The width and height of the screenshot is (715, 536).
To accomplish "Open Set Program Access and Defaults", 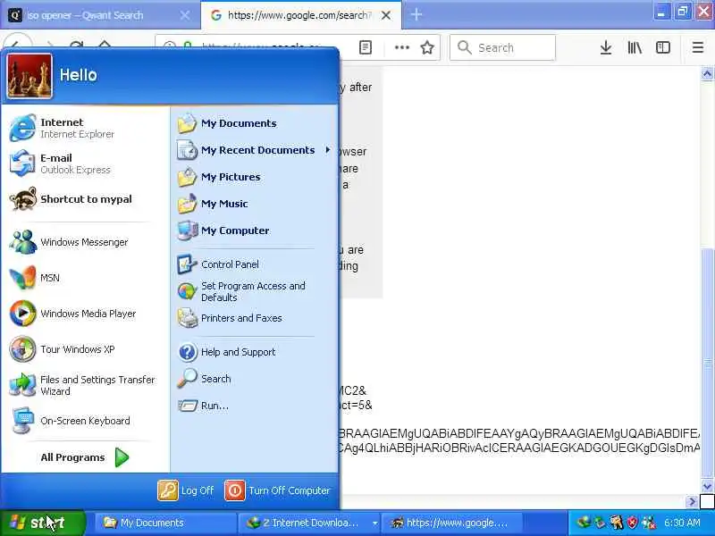I will point(241,291).
